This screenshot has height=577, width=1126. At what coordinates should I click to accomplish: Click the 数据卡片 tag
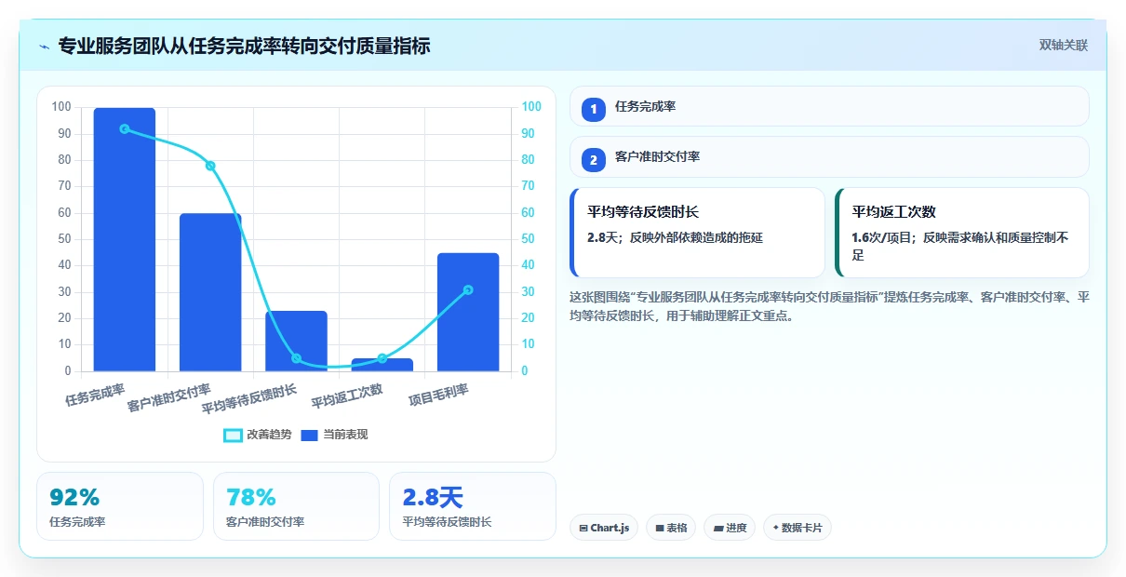click(x=798, y=528)
